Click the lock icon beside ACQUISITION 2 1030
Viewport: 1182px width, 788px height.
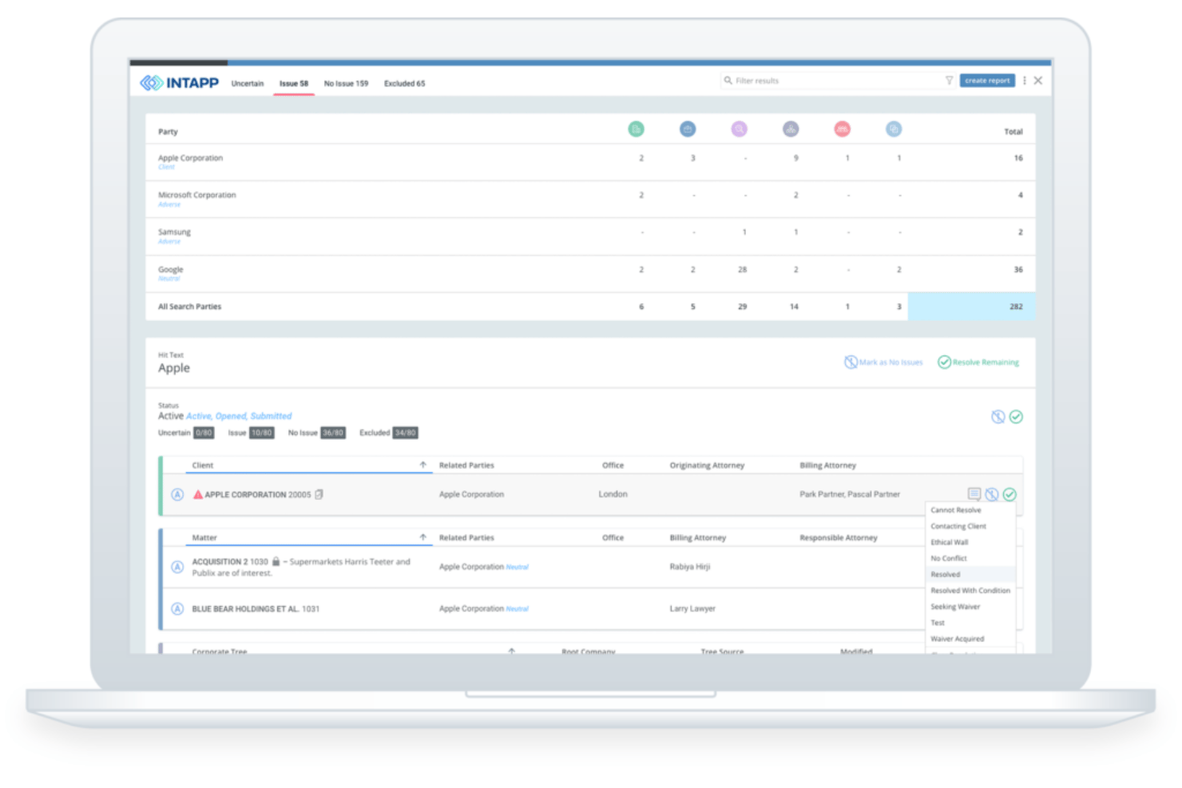[276, 561]
